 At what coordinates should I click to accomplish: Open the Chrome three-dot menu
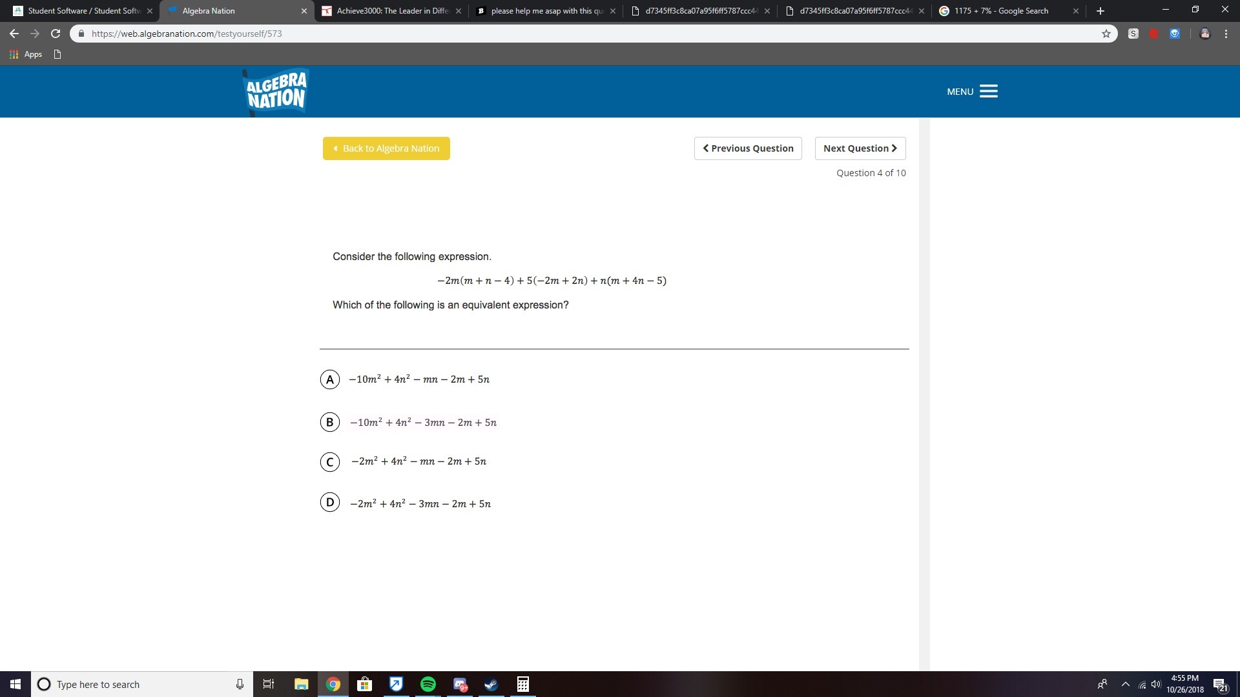1226,34
